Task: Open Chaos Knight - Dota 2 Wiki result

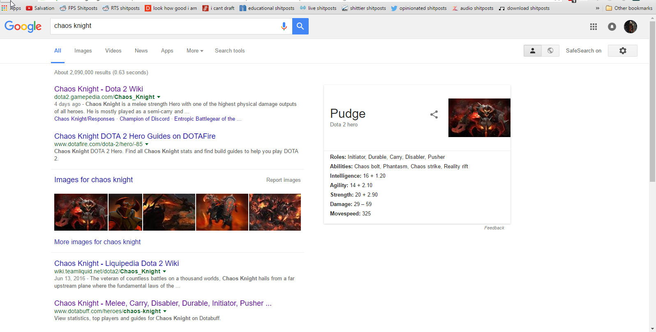Action: (99, 89)
